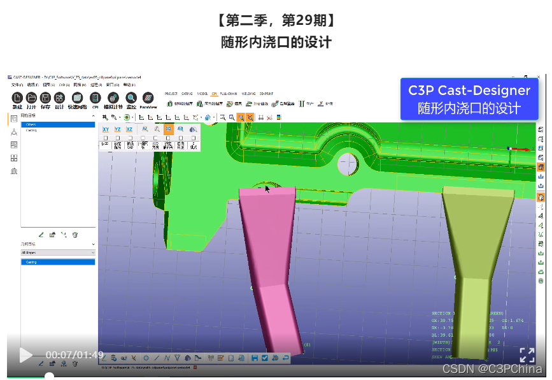The width and height of the screenshot is (552, 380).
Task: Launch the 快速网格 (Quick Mesh) icon
Action: pos(77,98)
